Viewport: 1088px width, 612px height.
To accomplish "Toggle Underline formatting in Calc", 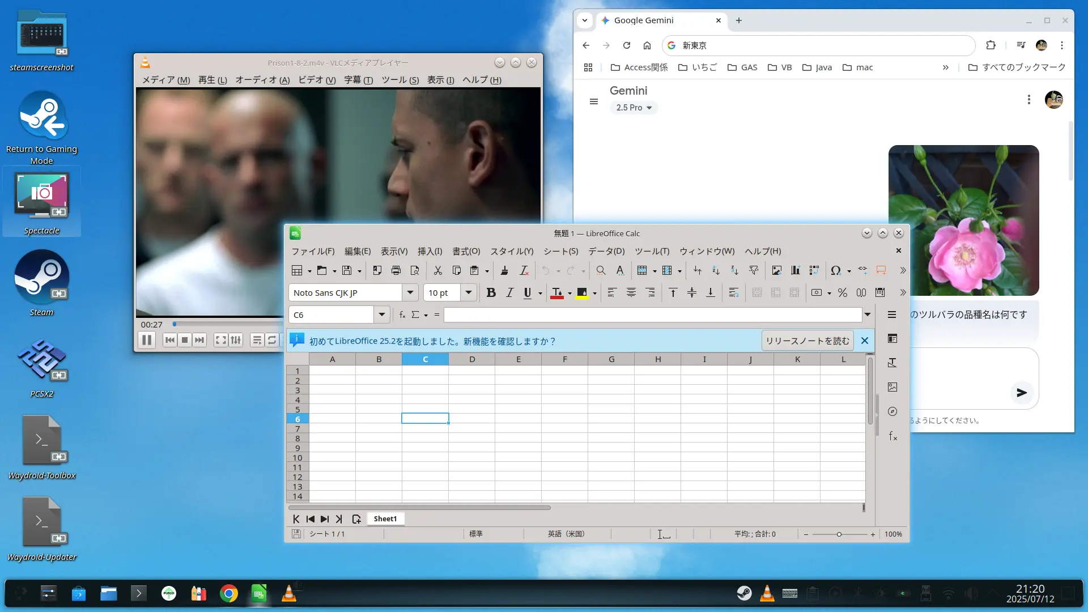I will tap(528, 292).
